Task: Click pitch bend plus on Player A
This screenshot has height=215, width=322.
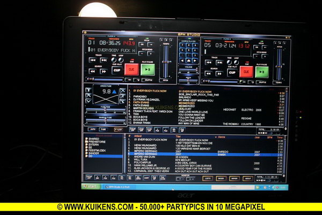Action: [x=151, y=54]
